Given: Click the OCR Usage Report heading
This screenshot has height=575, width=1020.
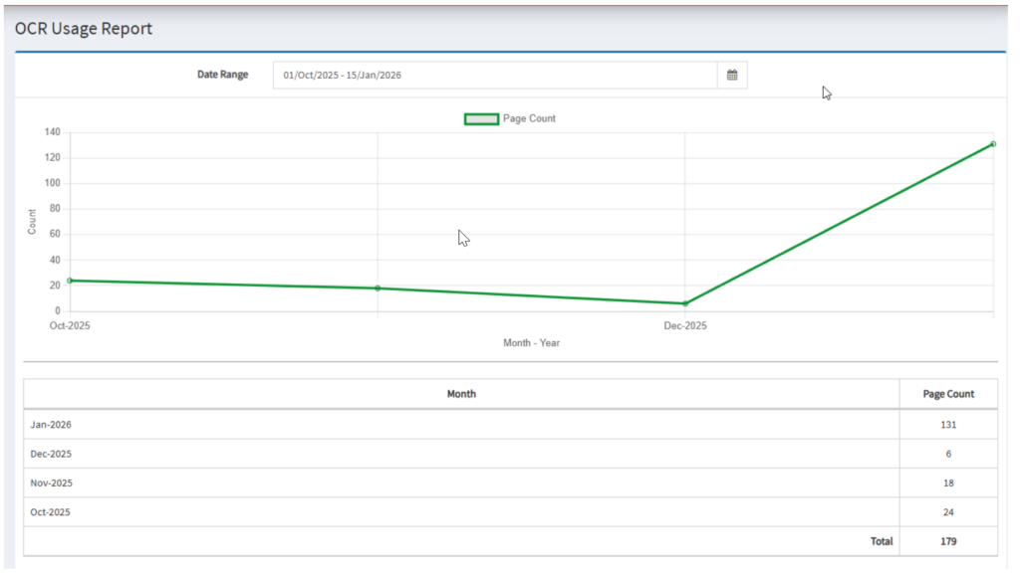Looking at the screenshot, I should pyautogui.click(x=84, y=29).
